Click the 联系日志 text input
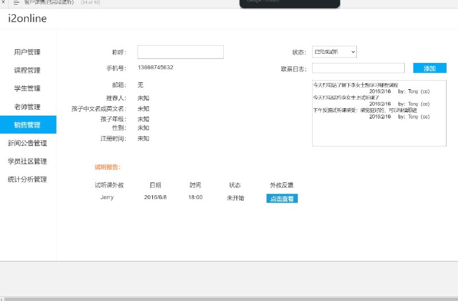Viewport: 458px width, 301px height. point(358,68)
